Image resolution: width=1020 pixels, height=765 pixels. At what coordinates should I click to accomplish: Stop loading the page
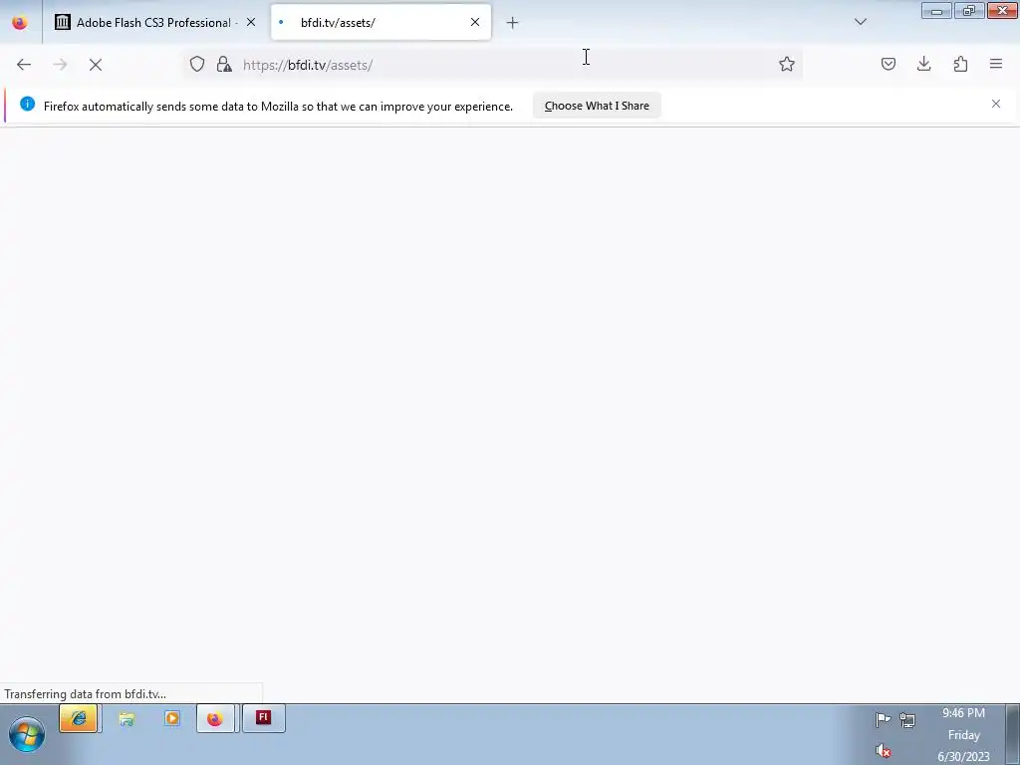[x=96, y=65]
